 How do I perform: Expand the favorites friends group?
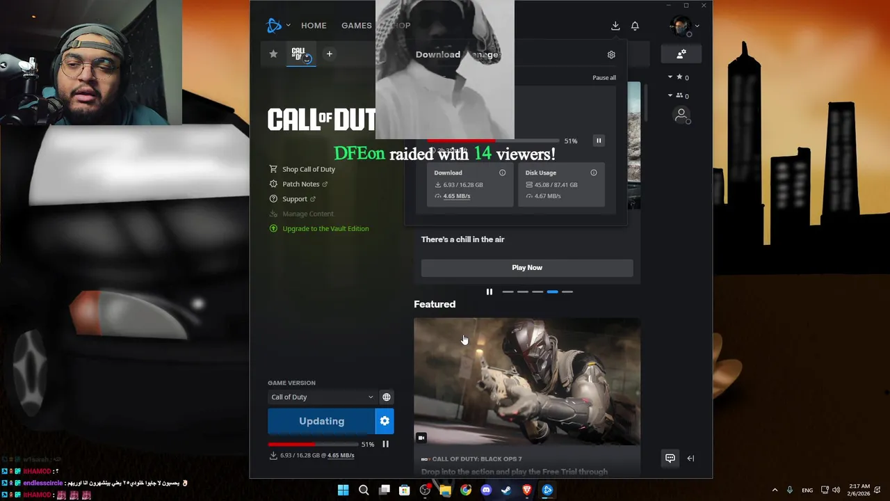coord(670,77)
